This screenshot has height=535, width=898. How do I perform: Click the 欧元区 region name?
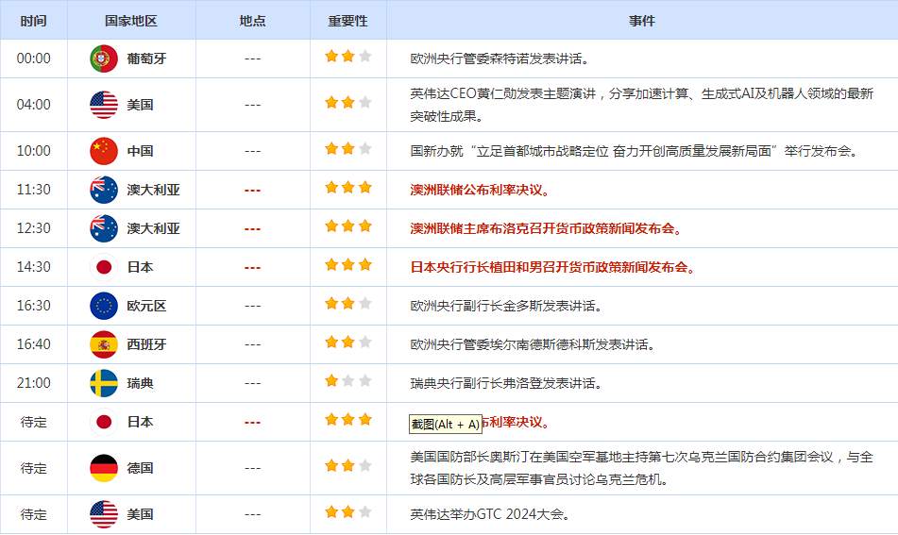[x=146, y=306]
